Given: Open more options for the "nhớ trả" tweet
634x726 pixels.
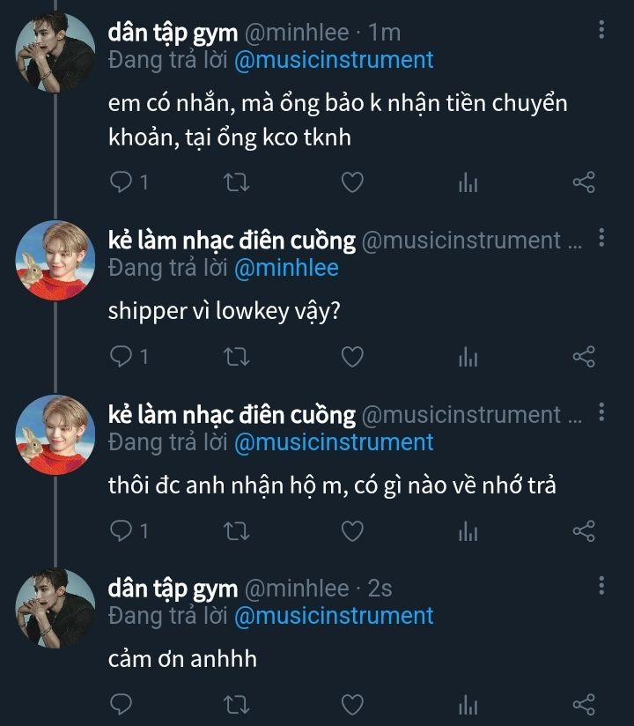Looking at the screenshot, I should tap(601, 412).
